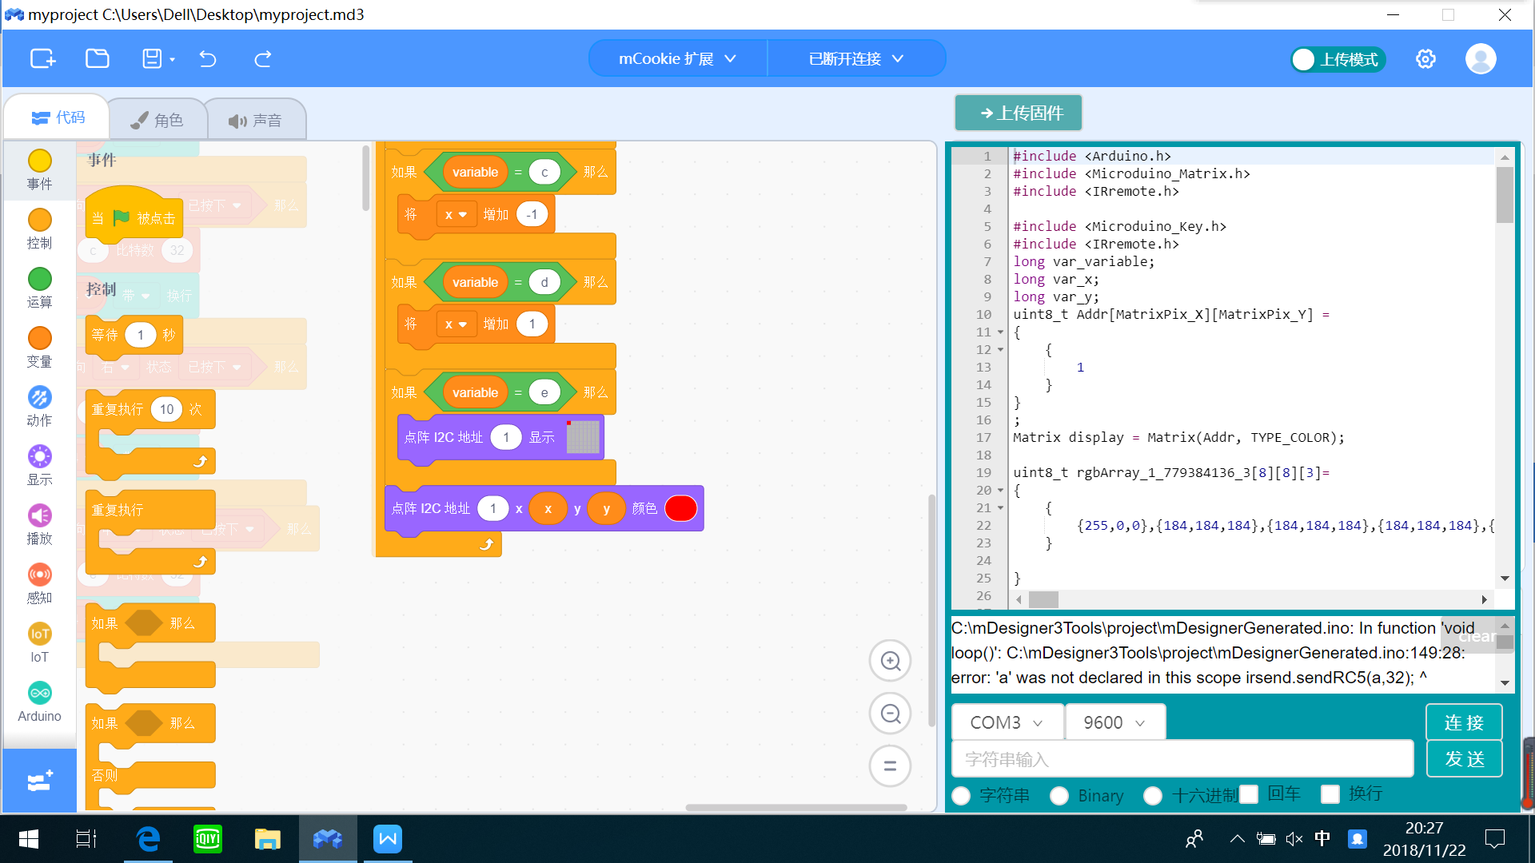This screenshot has height=863, width=1535.
Task: Enable the 回车 checkbox
Action: pyautogui.click(x=1249, y=794)
